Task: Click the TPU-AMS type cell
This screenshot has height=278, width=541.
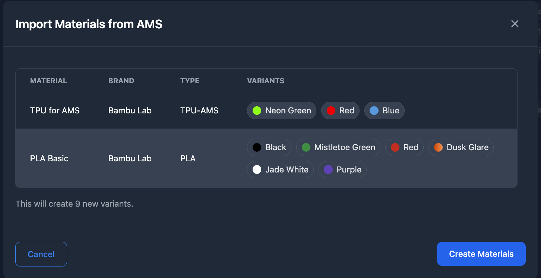Action: tap(199, 111)
